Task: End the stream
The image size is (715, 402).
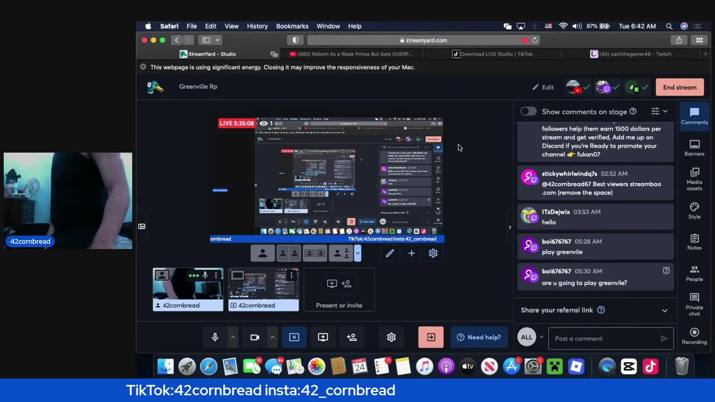Action: pyautogui.click(x=680, y=87)
